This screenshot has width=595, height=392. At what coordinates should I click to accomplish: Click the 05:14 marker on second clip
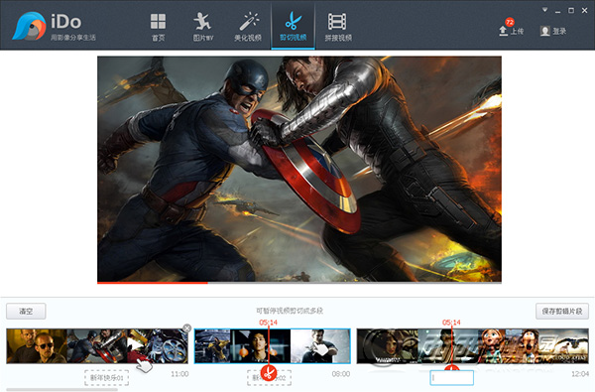[269, 323]
